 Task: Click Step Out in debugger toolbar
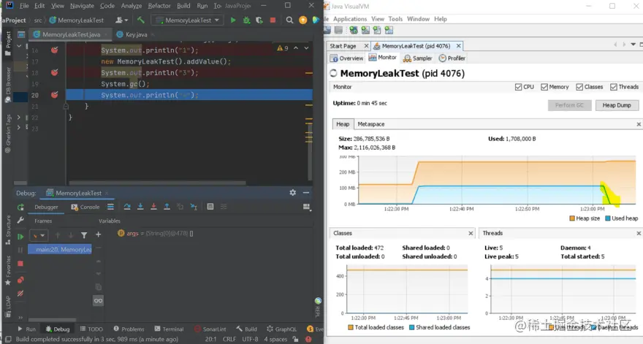coord(167,207)
